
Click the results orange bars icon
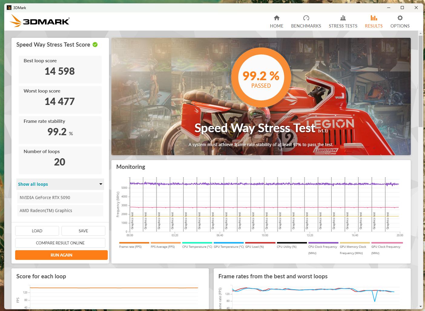point(374,18)
